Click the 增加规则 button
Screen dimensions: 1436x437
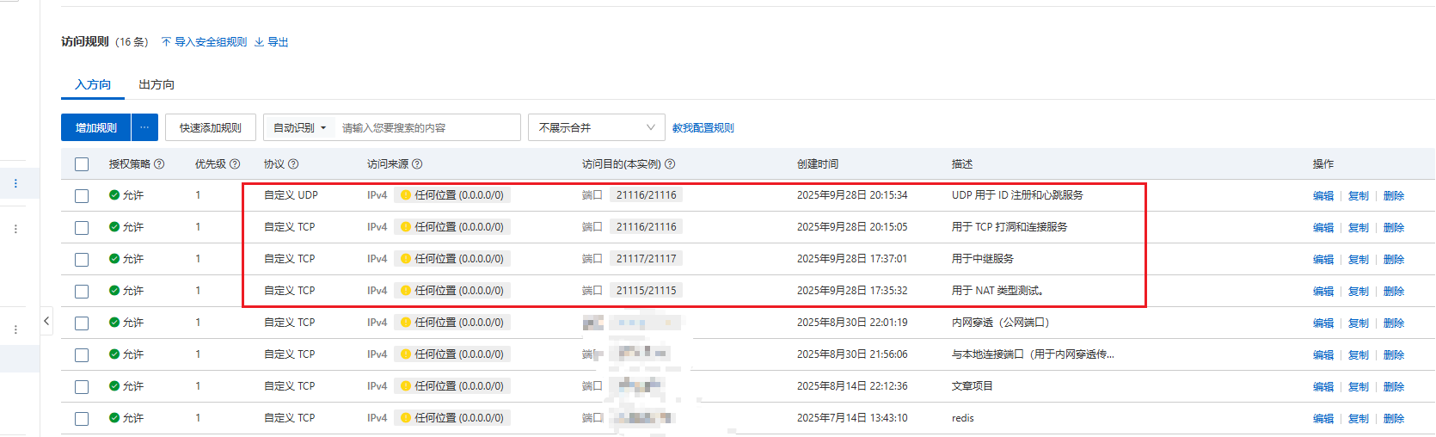point(95,127)
